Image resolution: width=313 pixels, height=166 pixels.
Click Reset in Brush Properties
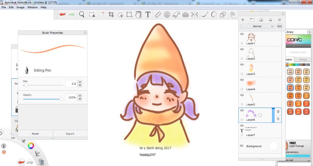(35, 134)
